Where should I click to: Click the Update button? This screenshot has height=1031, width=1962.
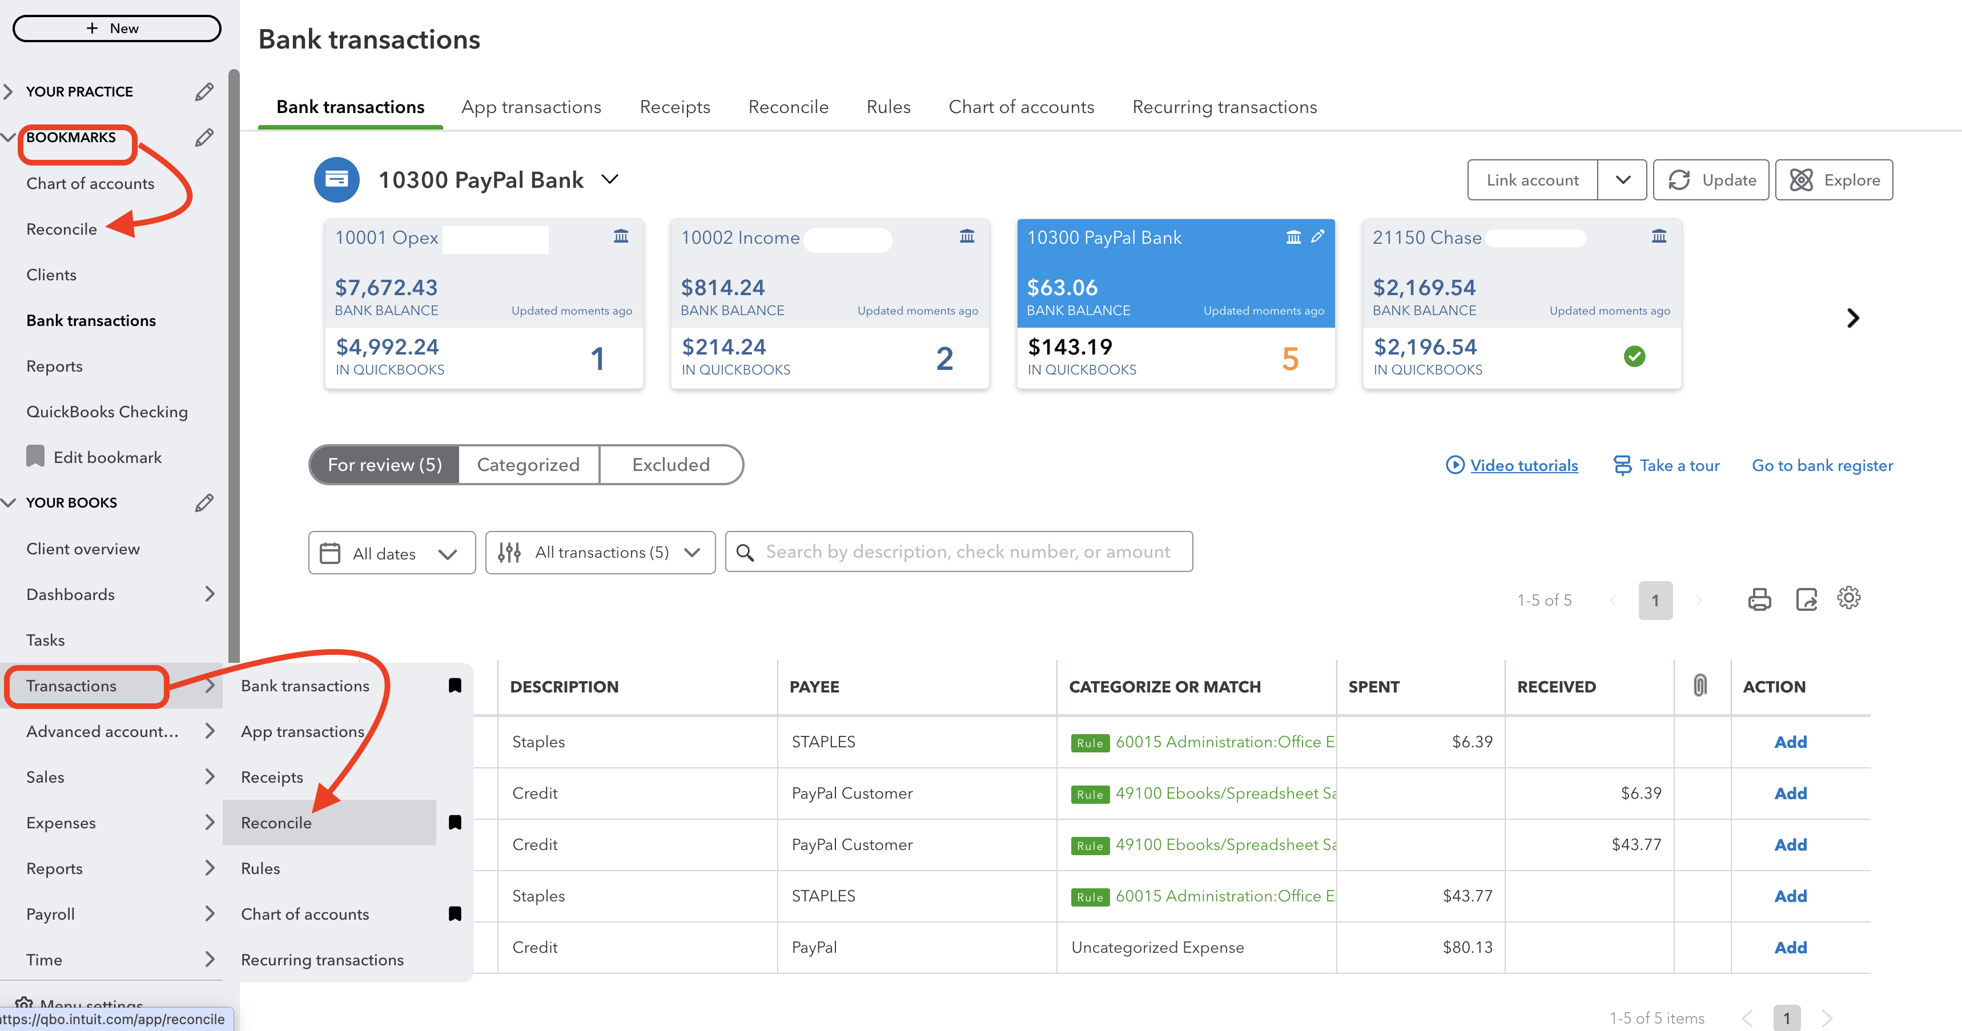tap(1711, 180)
